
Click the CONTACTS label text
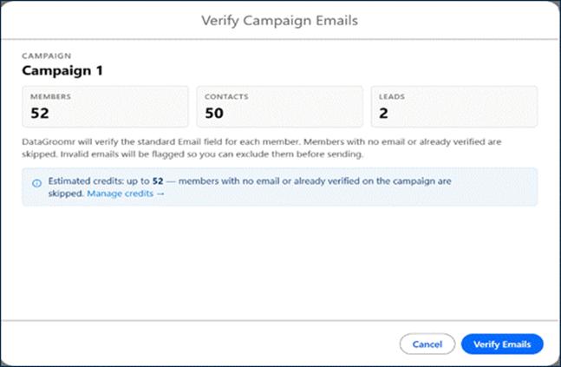(226, 96)
